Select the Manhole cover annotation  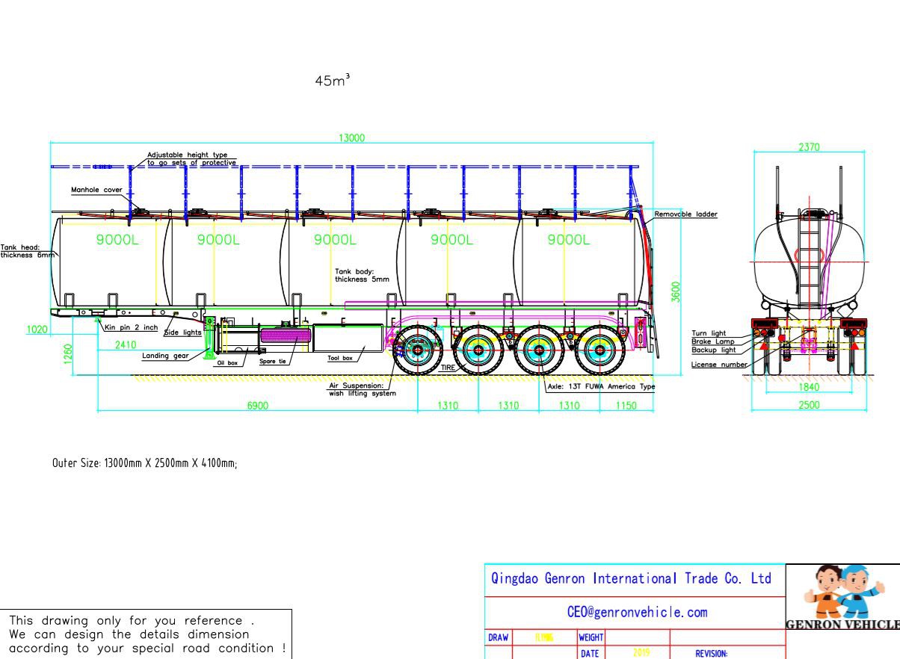pos(96,190)
